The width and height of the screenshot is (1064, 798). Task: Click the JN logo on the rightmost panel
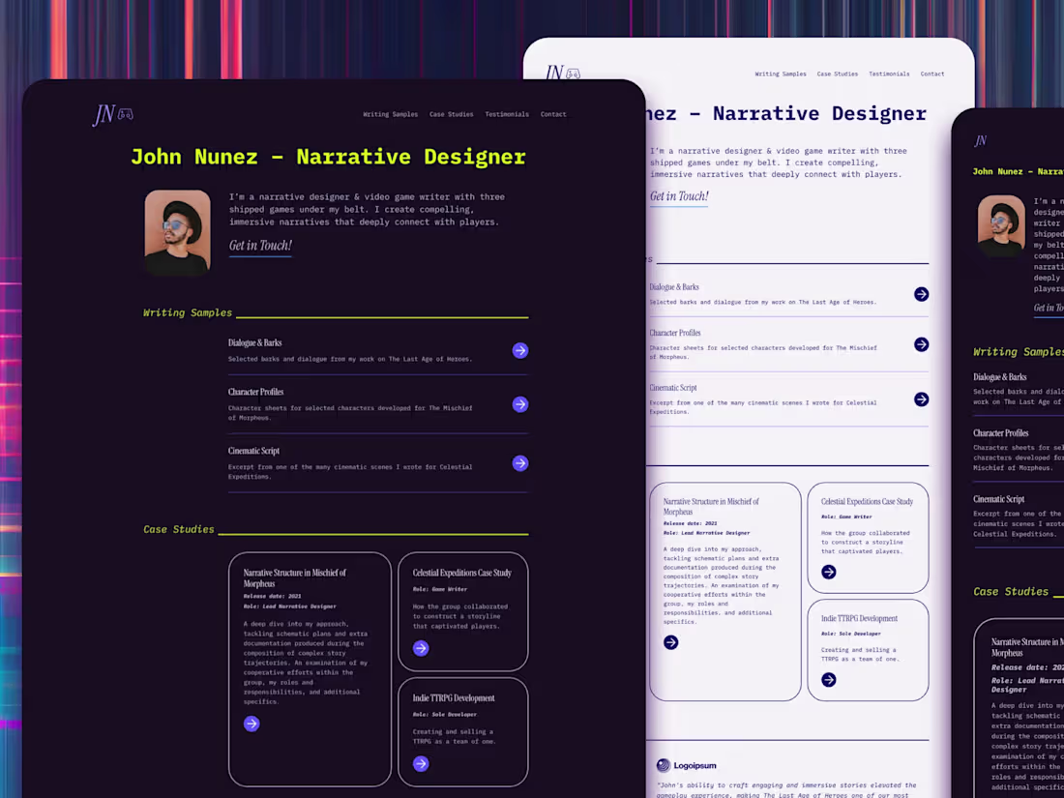pos(980,140)
